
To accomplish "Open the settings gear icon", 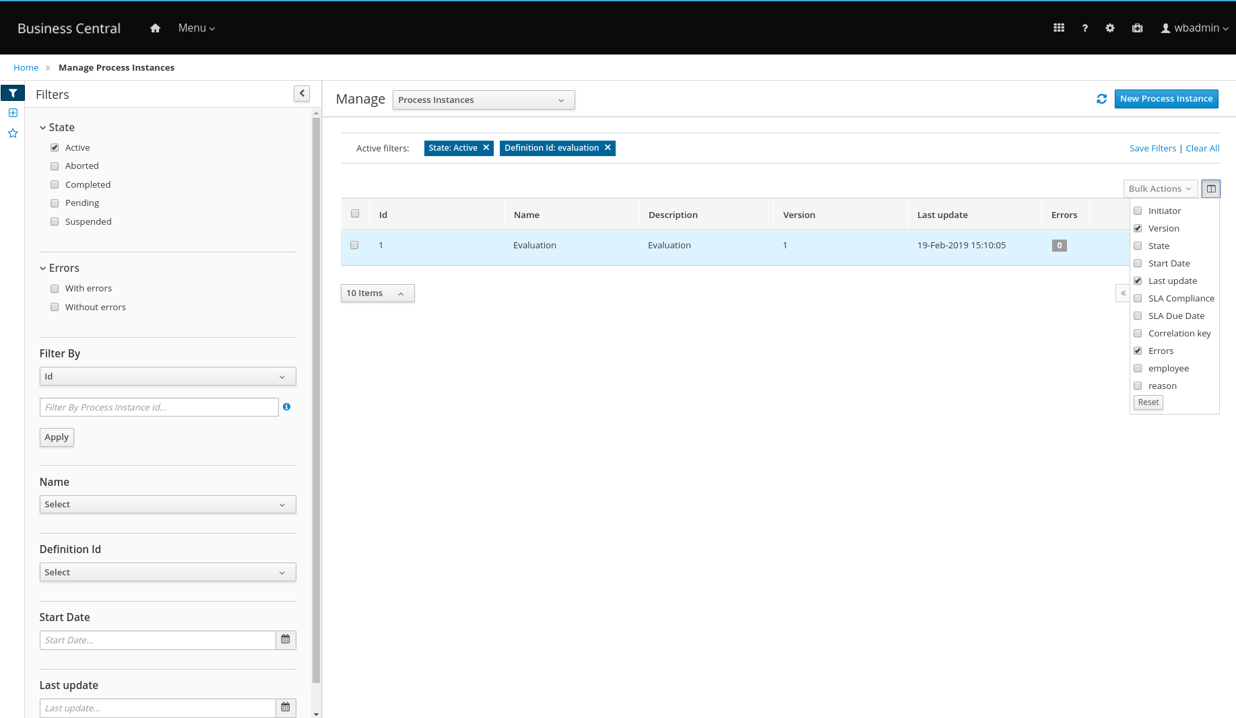I will click(1110, 28).
